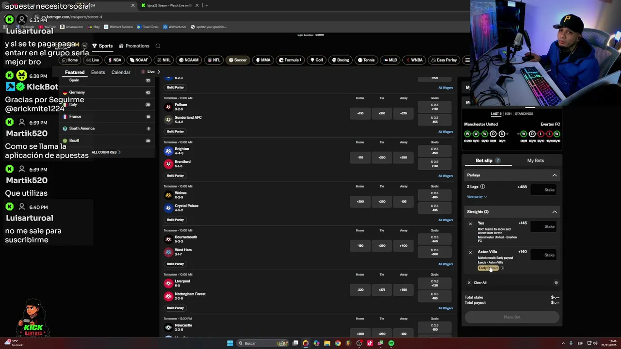Switch to the My Bets tab
The image size is (621, 349).
[x=536, y=160]
